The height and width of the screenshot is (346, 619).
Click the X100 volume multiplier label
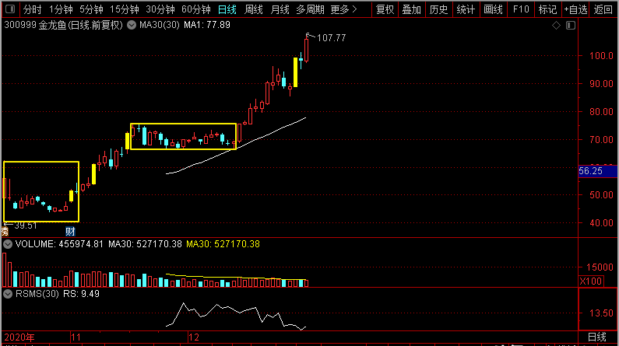point(592,281)
